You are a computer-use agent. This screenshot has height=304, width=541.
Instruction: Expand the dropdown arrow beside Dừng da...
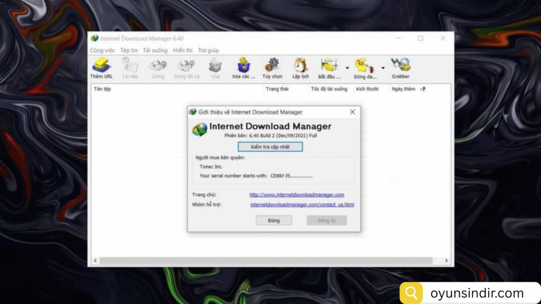(383, 68)
